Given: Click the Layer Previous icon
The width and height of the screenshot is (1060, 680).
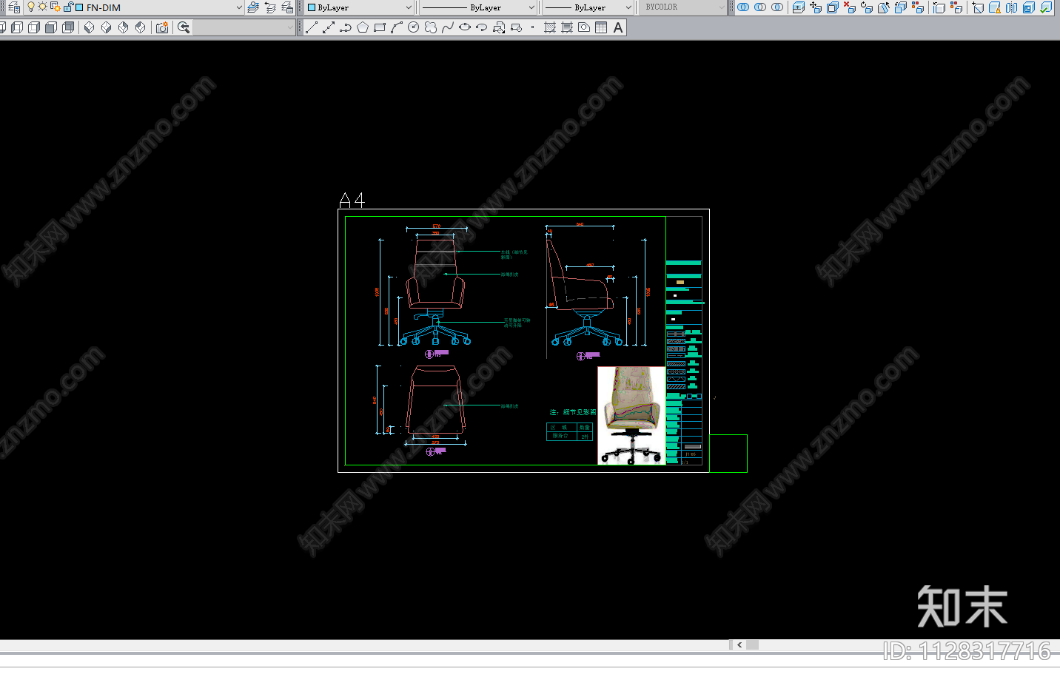Looking at the screenshot, I should coord(270,7).
